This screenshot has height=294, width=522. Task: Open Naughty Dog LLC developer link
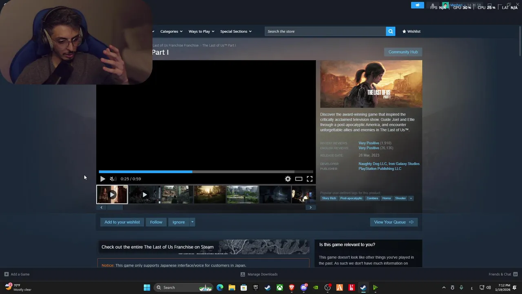372,164
